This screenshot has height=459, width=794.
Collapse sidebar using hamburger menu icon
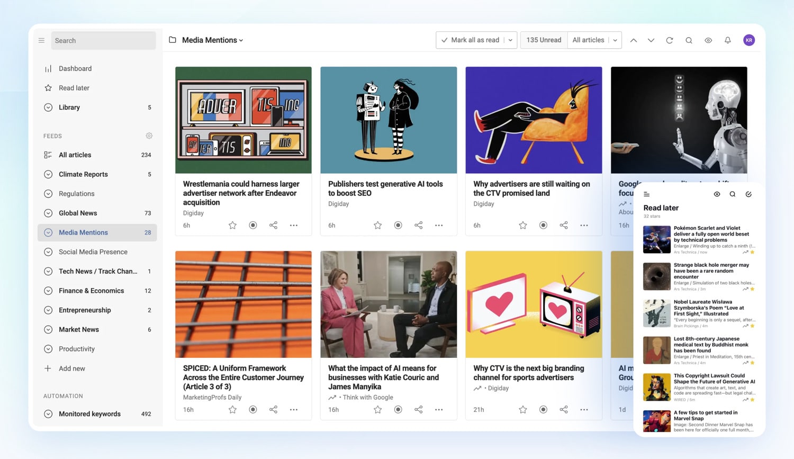coord(41,40)
